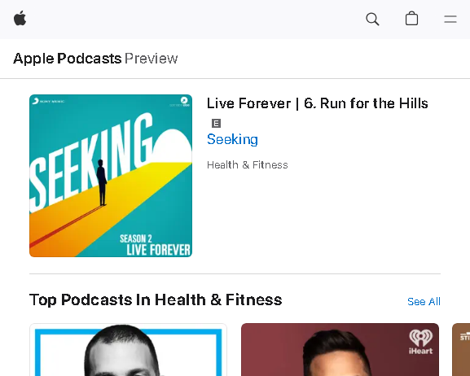Click the Live Forever episode title
Viewport: 470px width, 376px height.
[318, 103]
